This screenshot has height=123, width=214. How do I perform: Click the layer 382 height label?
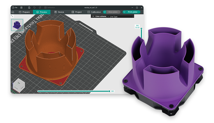pyautogui.click(x=137, y=26)
